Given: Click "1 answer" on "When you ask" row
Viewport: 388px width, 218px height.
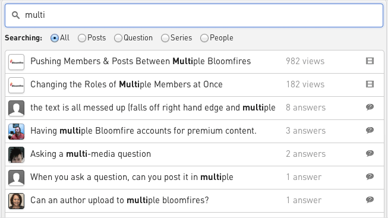Looking at the screenshot, I should point(304,177).
